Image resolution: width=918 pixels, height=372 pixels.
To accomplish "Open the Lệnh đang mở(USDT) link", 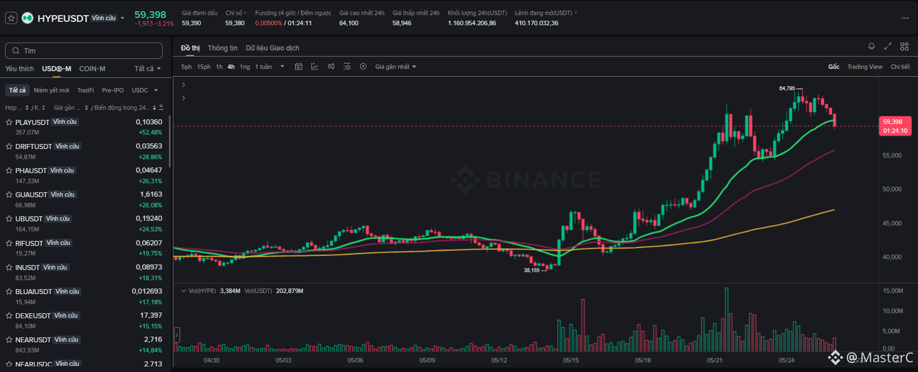I will (x=545, y=13).
